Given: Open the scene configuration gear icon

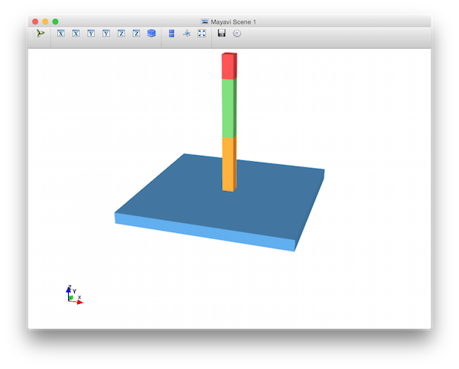Looking at the screenshot, I should coord(237,34).
